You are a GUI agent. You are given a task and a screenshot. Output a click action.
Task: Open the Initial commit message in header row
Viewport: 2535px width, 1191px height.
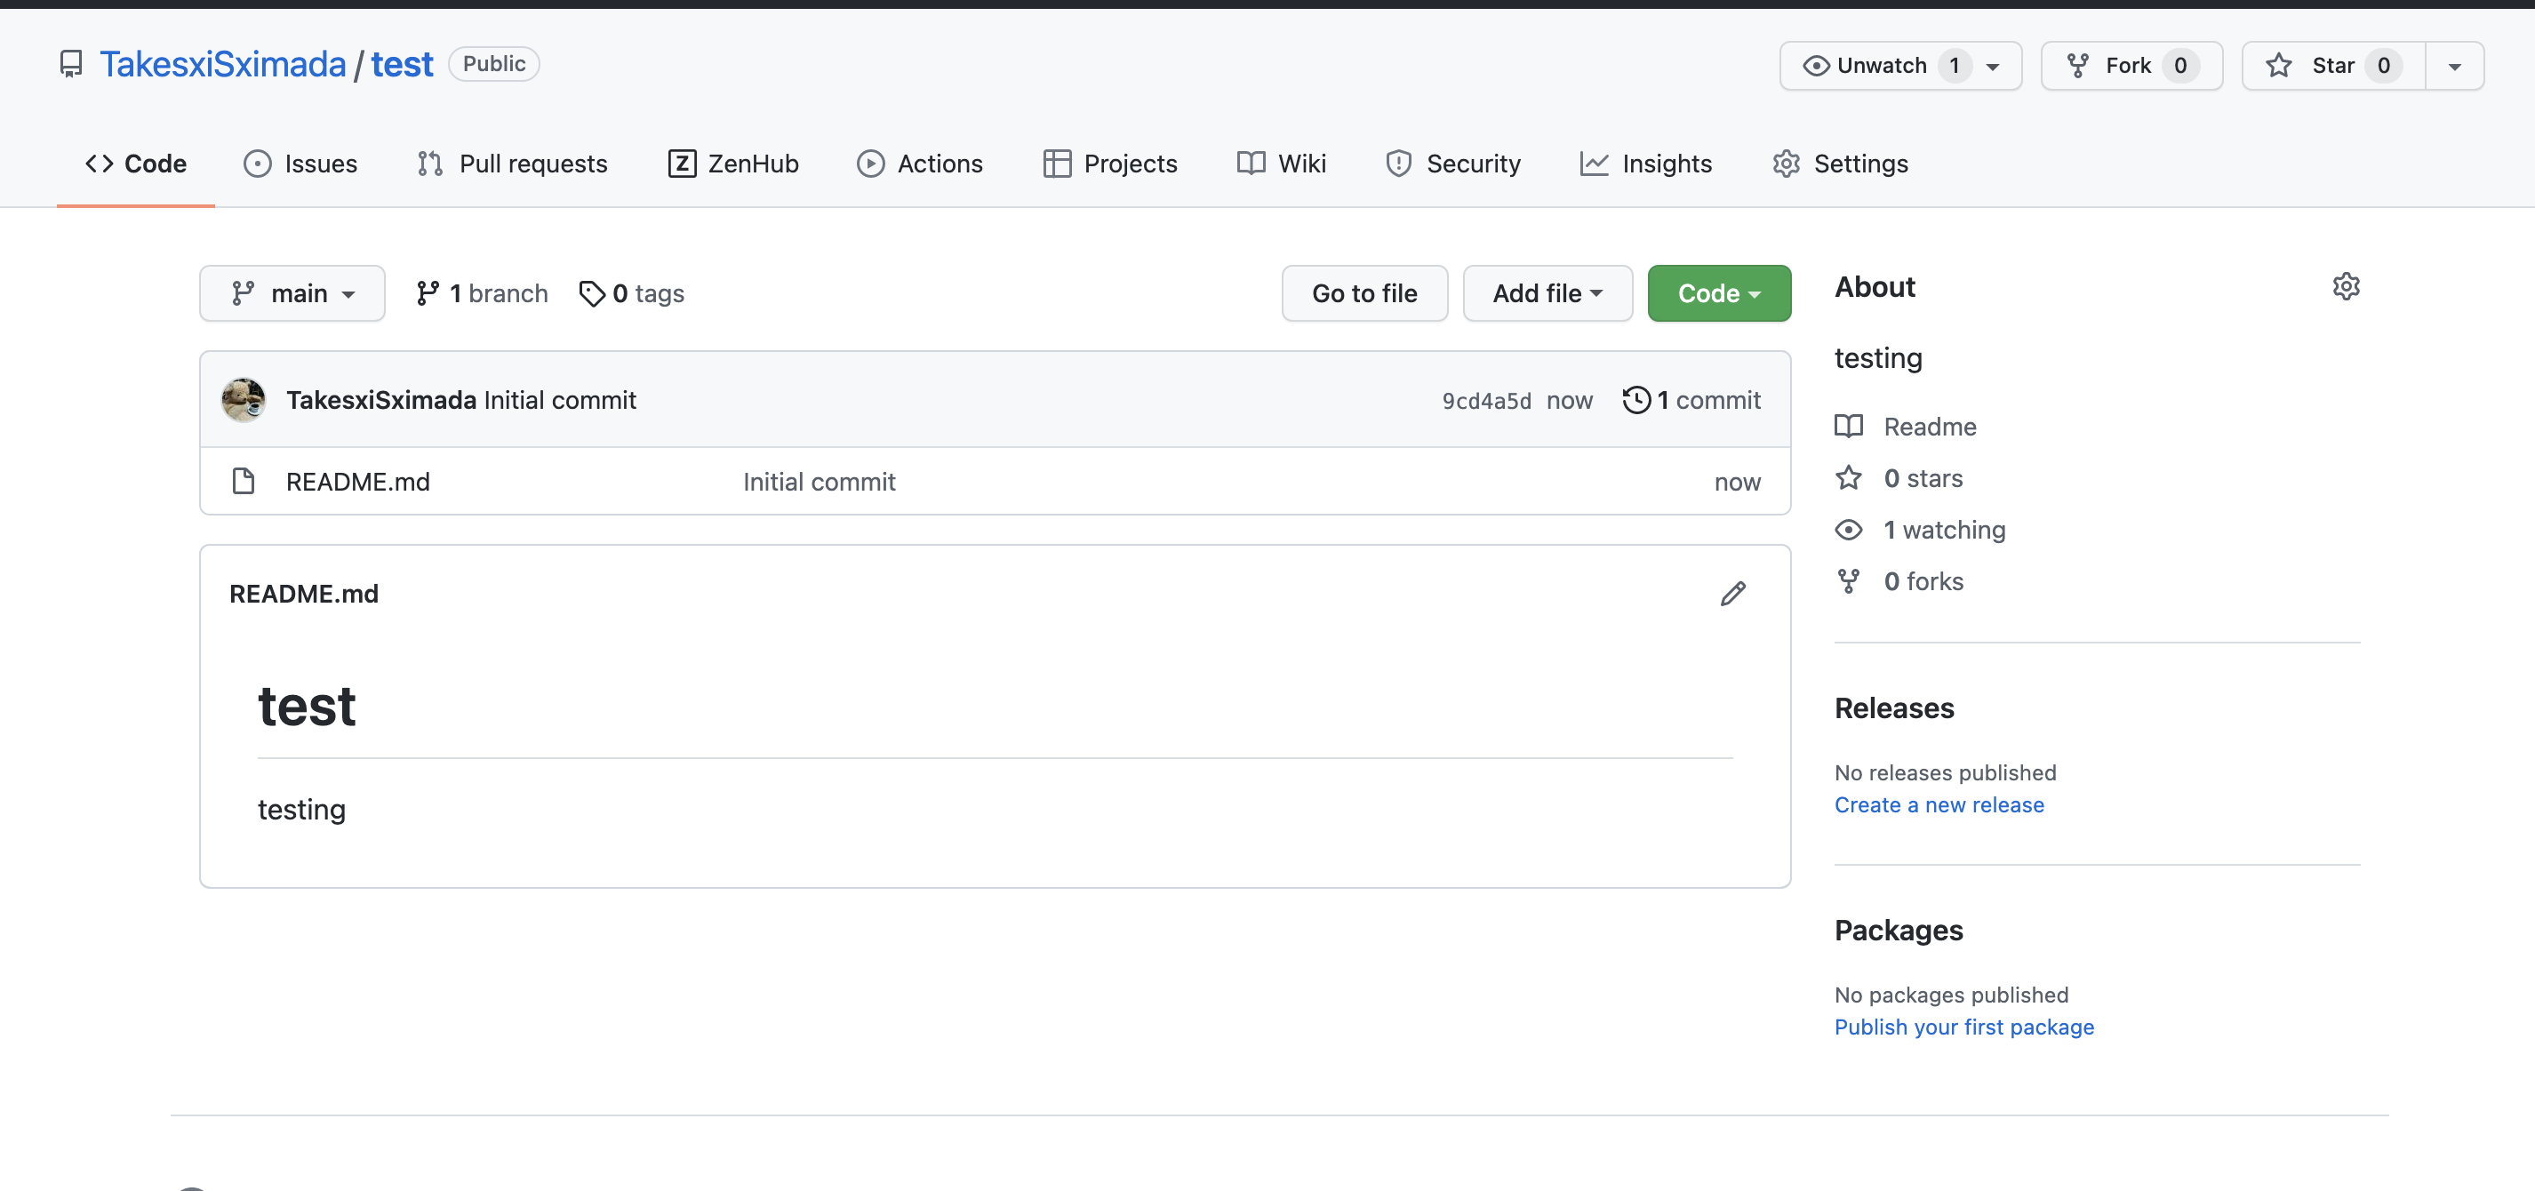click(560, 400)
